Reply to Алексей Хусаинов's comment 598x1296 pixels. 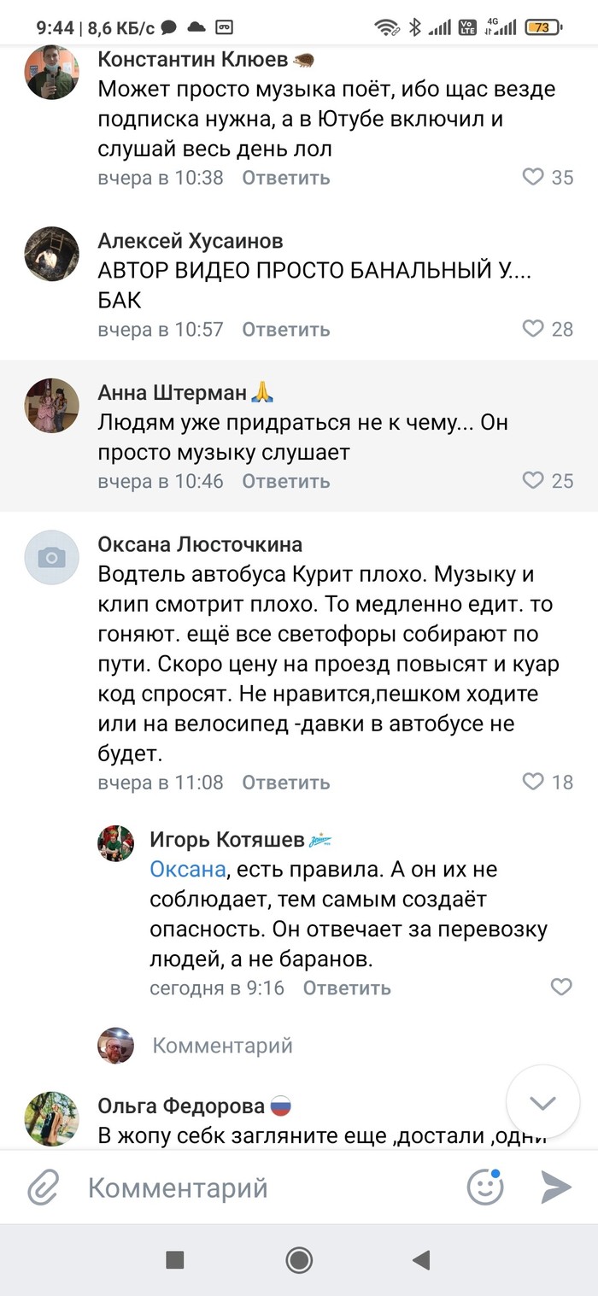pyautogui.click(x=285, y=329)
